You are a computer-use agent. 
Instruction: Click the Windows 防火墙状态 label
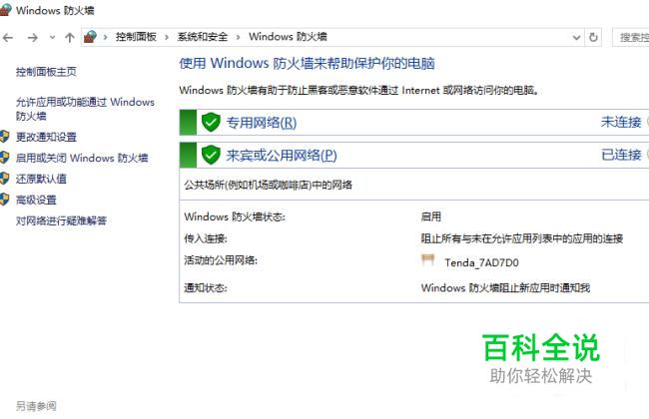235,216
